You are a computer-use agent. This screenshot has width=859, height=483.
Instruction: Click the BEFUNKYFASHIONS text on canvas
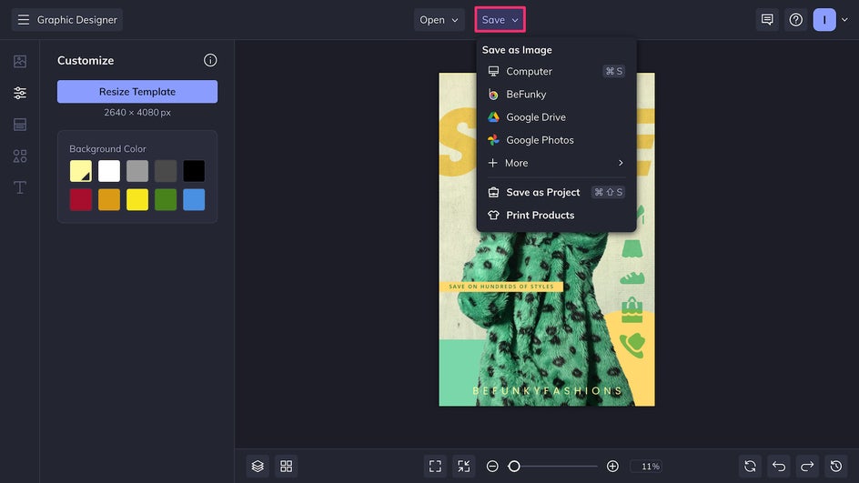[547, 390]
